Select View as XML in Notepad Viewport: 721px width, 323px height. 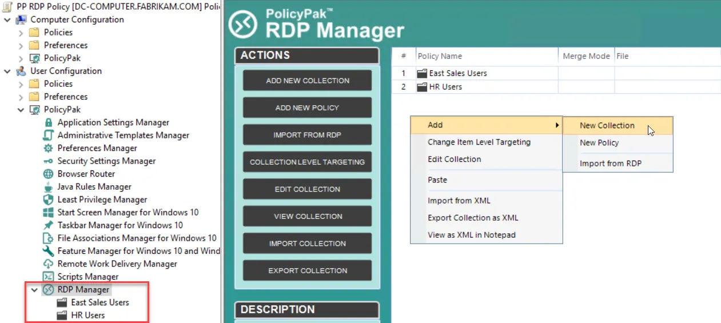tap(487, 235)
